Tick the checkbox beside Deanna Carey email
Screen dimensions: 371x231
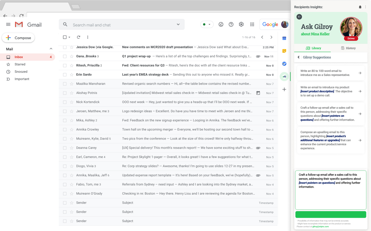tap(65, 148)
